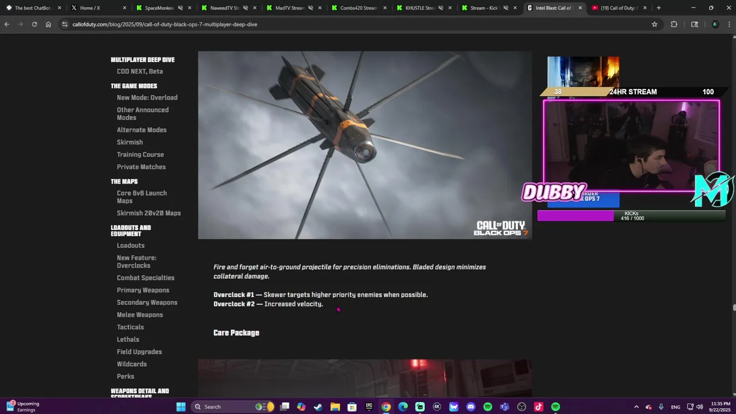Screen dimensions: 736x414
Task: Open OBS Studio from the taskbar
Action: (x=522, y=407)
